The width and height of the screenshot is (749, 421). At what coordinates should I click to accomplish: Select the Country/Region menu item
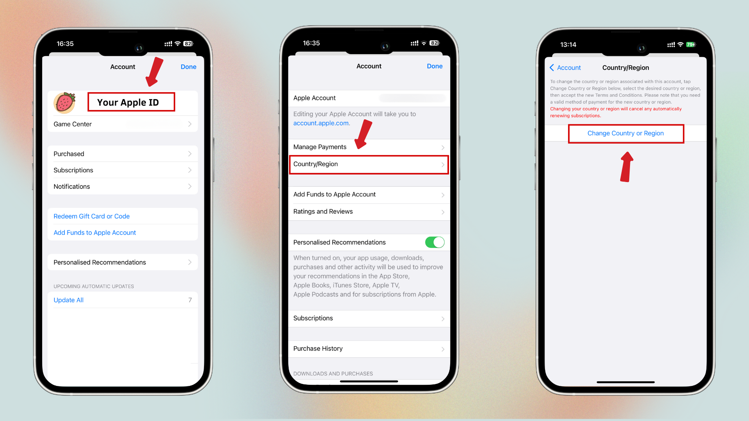click(x=367, y=164)
